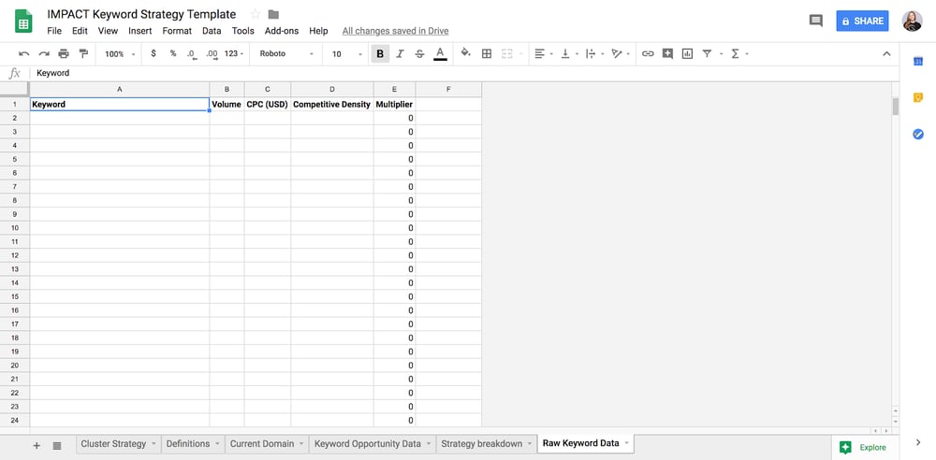Viewport: 936px width, 460px height.
Task: Open vertical align dropdown
Action: 569,53
